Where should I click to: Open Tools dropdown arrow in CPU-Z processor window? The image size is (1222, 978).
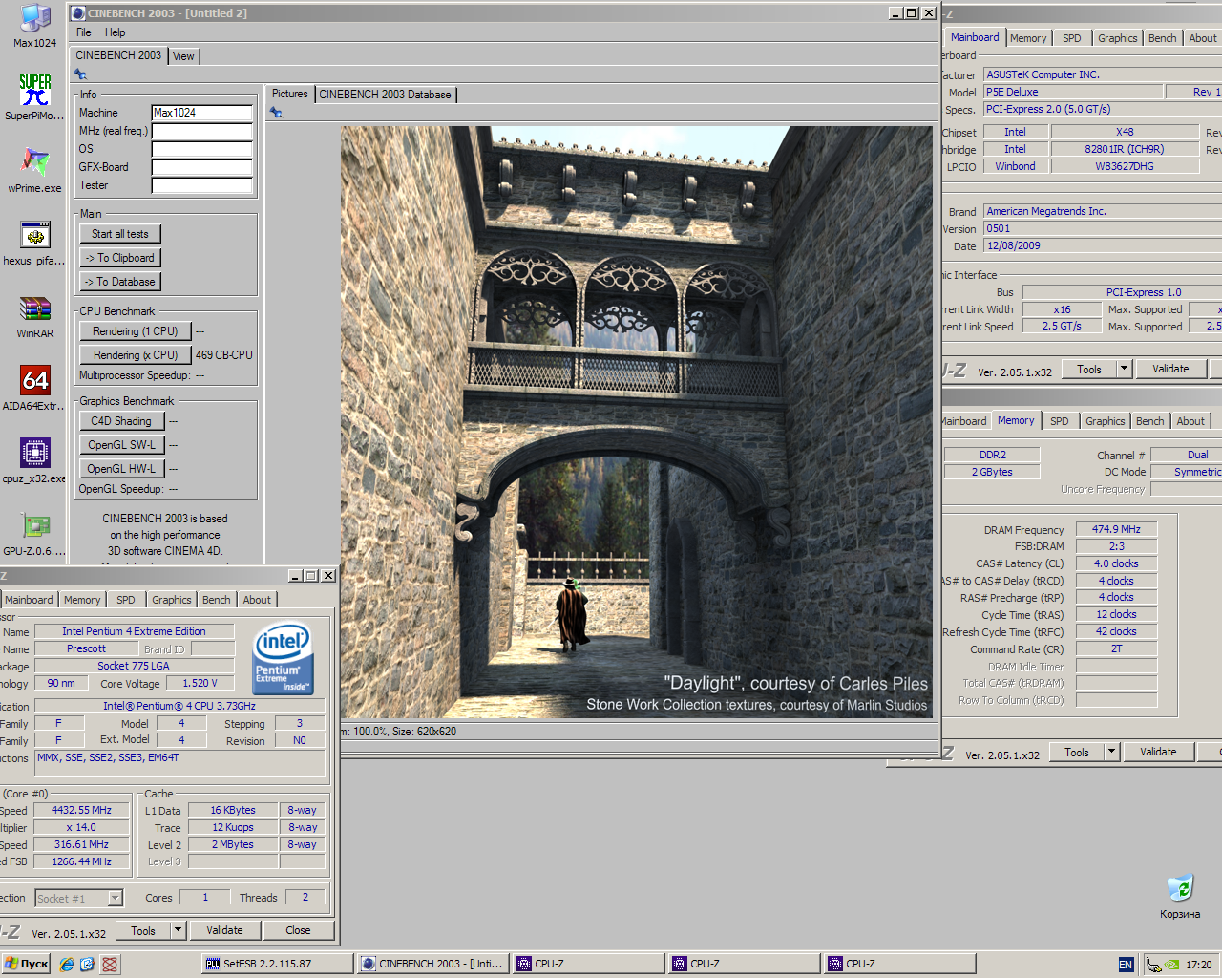pyautogui.click(x=178, y=930)
